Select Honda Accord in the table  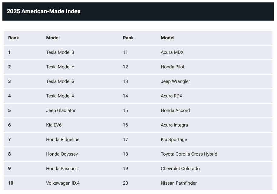tap(175, 110)
